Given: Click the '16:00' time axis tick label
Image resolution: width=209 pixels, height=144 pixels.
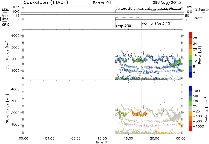Looking at the screenshot, I should tap(128, 139).
